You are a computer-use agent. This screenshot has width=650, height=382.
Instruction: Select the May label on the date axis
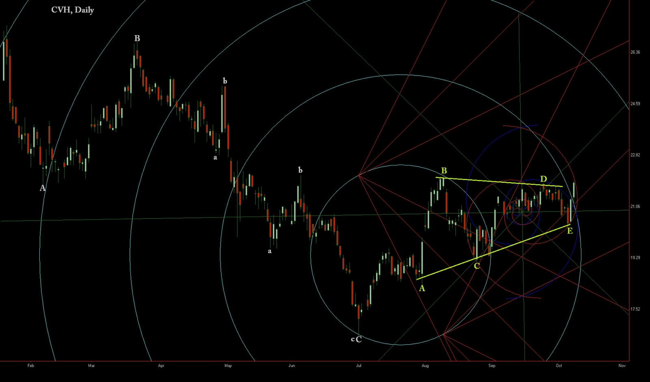click(x=228, y=365)
